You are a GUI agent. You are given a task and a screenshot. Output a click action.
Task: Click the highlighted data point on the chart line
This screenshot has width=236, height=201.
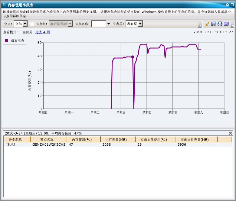coord(133,57)
